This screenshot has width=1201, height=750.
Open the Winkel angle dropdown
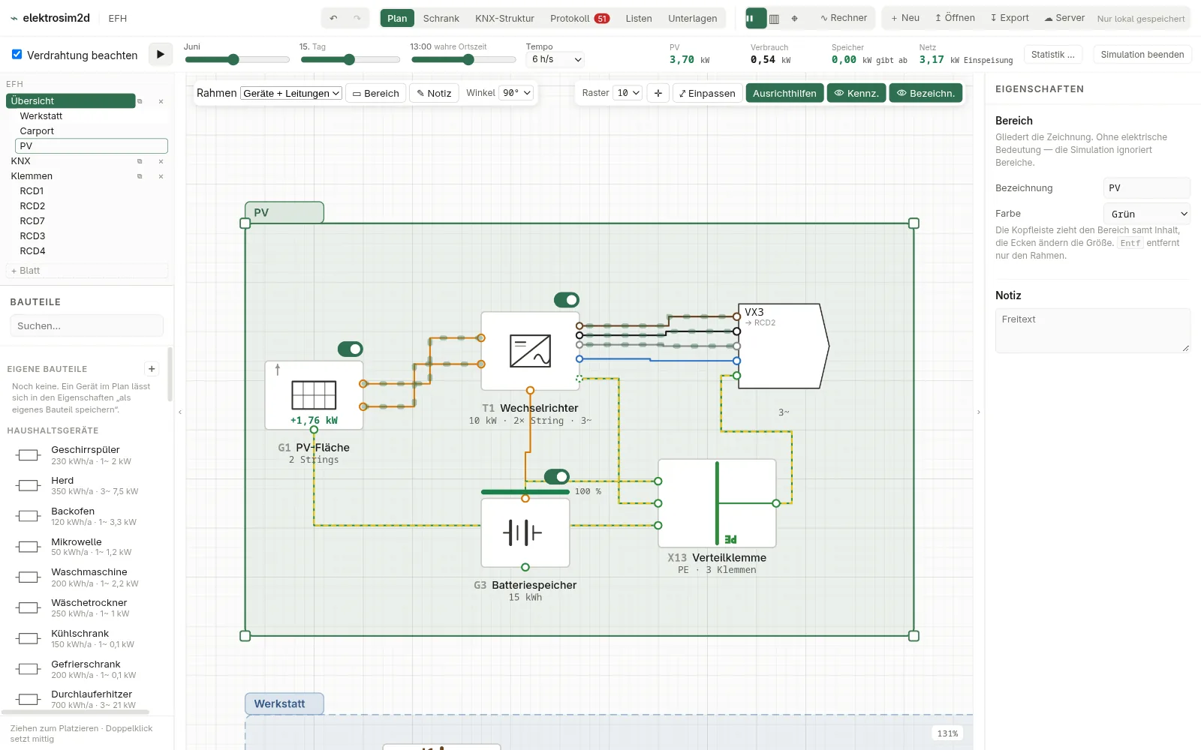click(517, 93)
